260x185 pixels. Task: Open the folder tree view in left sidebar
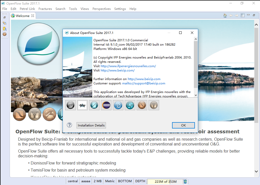click(5, 23)
